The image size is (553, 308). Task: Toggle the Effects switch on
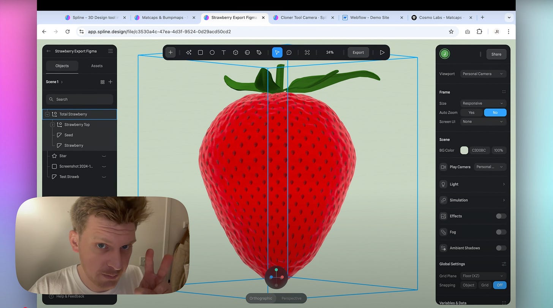(x=501, y=216)
